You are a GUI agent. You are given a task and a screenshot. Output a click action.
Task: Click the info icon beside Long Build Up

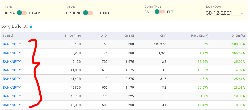(31, 27)
